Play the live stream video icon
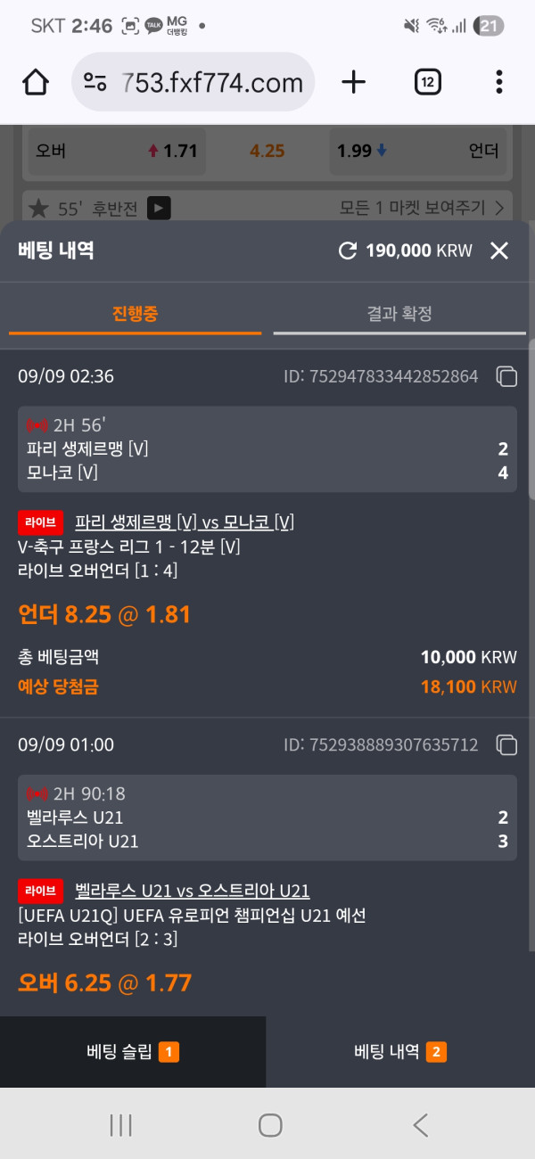The image size is (535, 1159). coord(159,209)
